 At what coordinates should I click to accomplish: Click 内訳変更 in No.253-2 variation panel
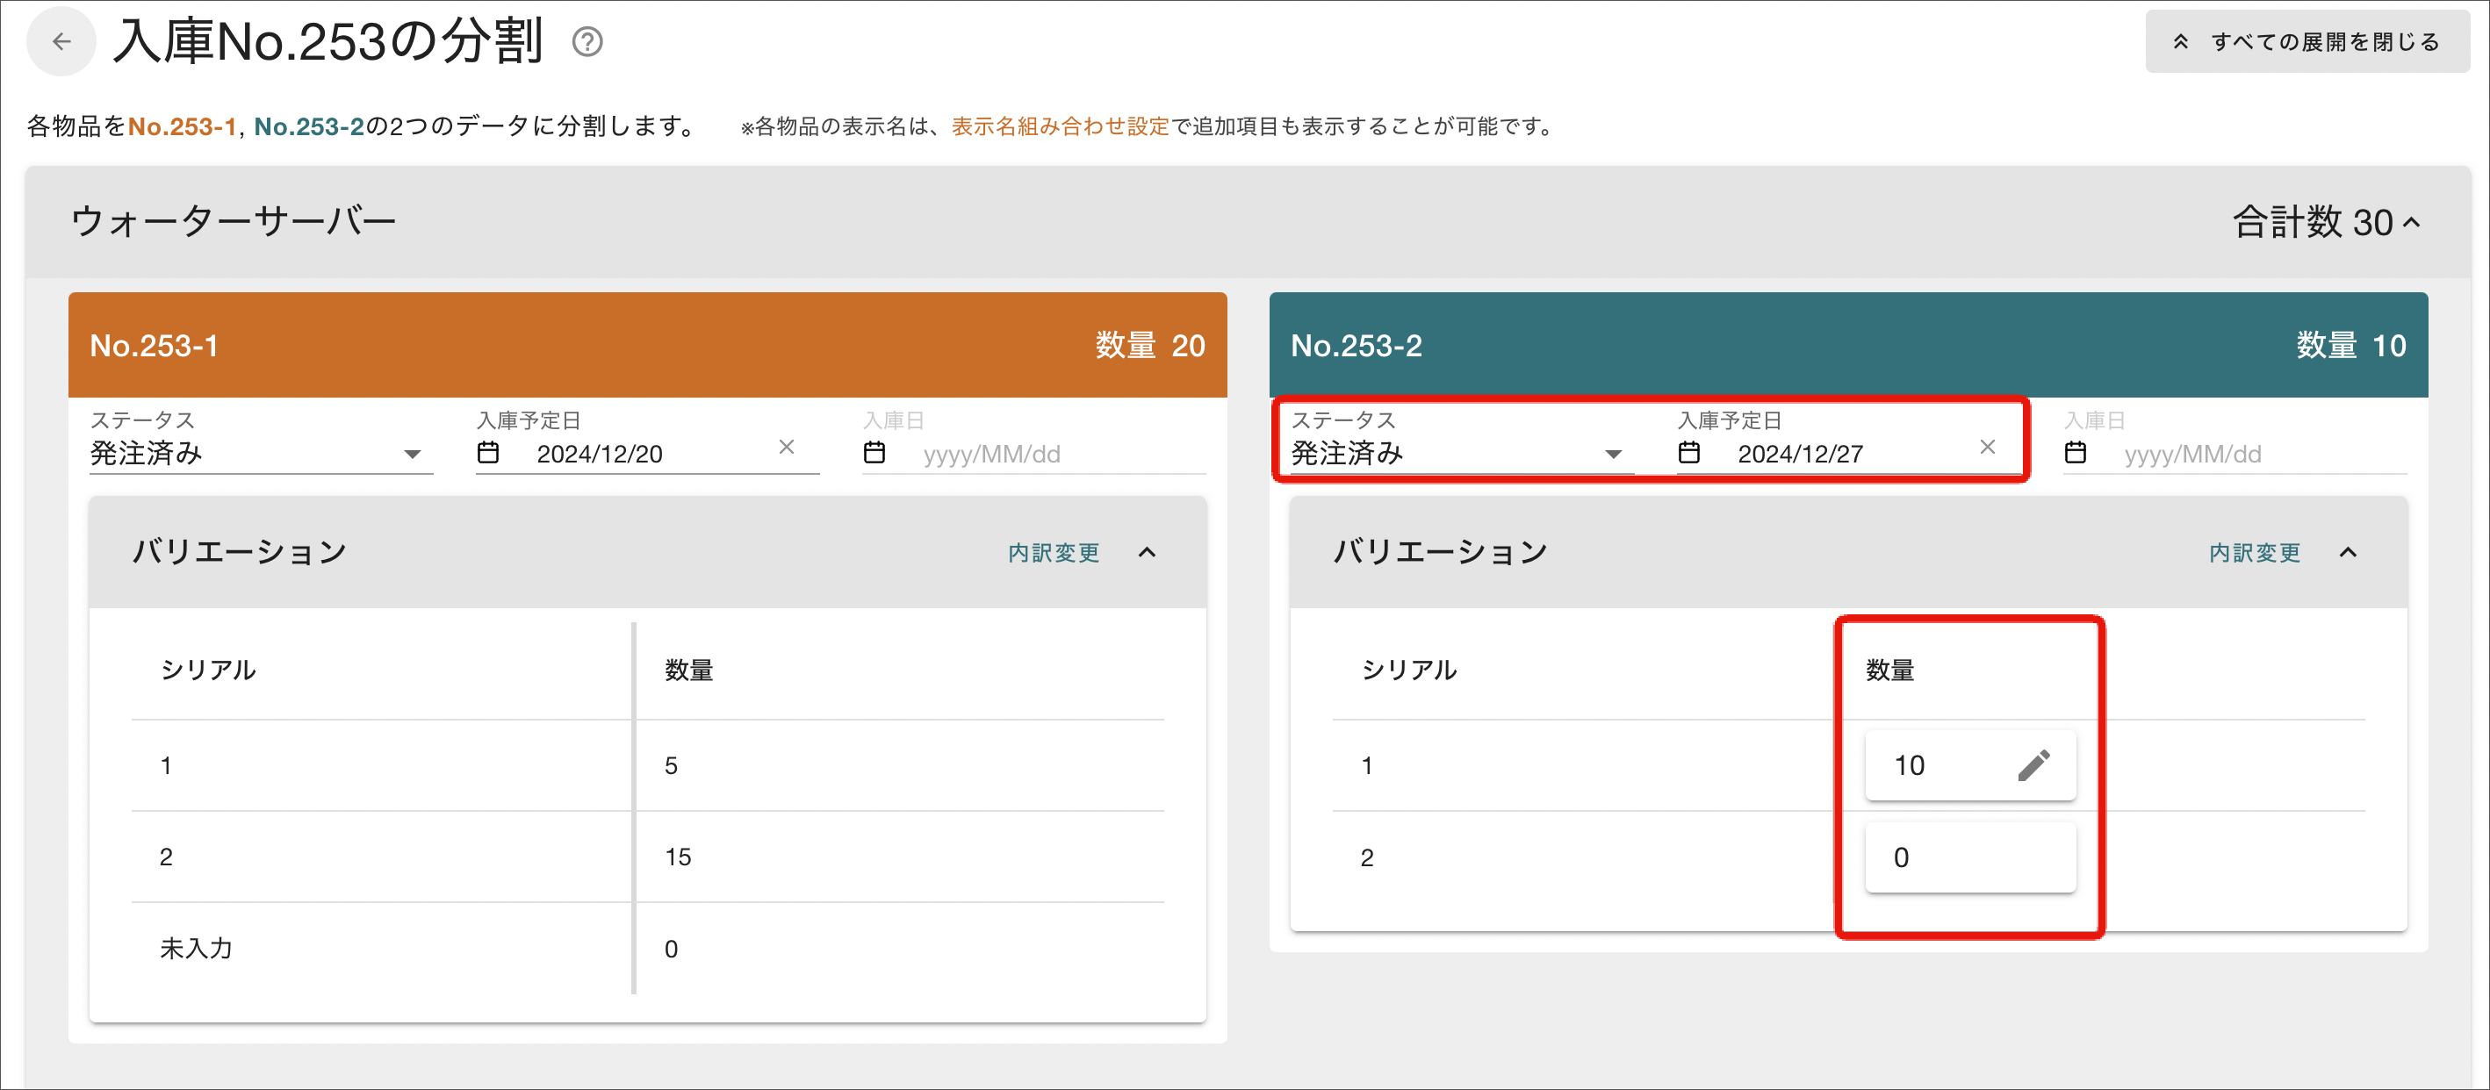pos(2254,553)
